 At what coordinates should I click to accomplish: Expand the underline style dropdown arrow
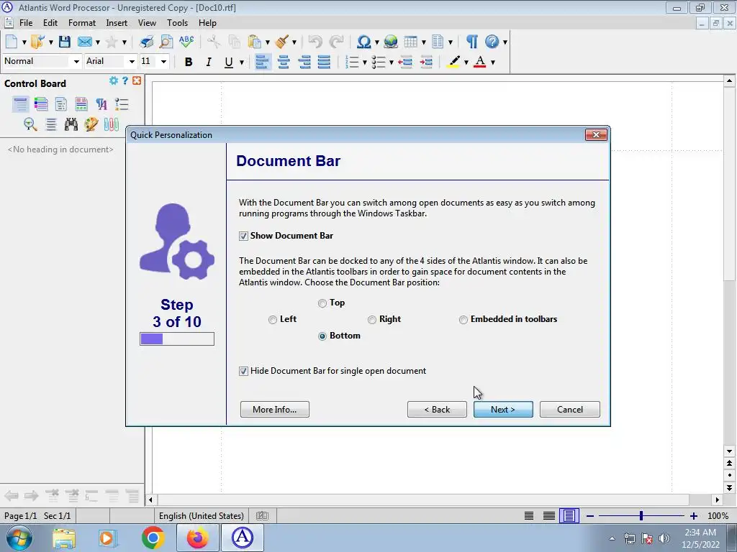[x=242, y=62]
